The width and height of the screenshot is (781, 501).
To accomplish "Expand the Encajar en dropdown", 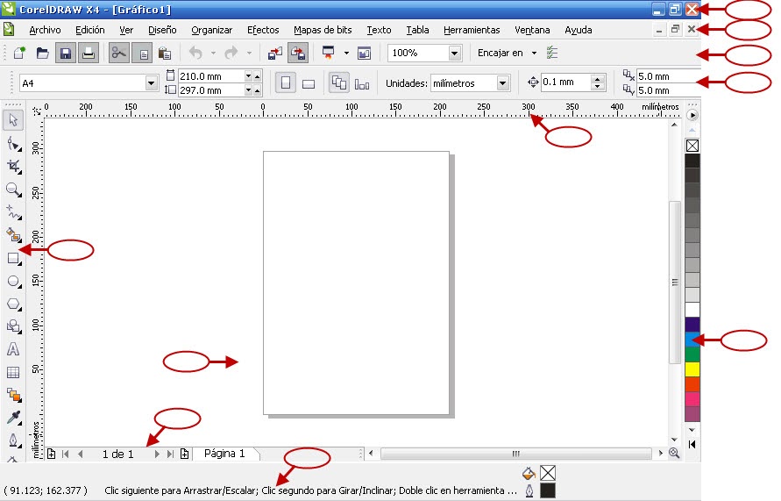I will [x=534, y=53].
